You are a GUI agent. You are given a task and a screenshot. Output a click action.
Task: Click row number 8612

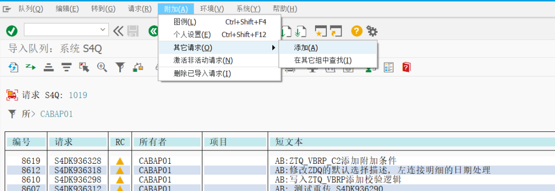[x=31, y=170]
